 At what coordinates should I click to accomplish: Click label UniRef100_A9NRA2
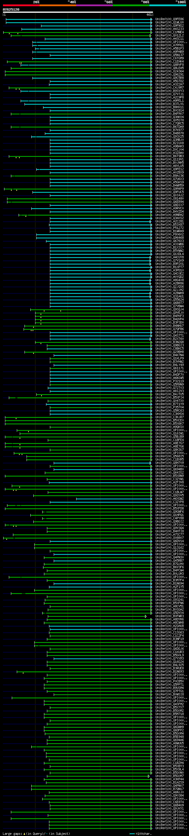[170, 215]
